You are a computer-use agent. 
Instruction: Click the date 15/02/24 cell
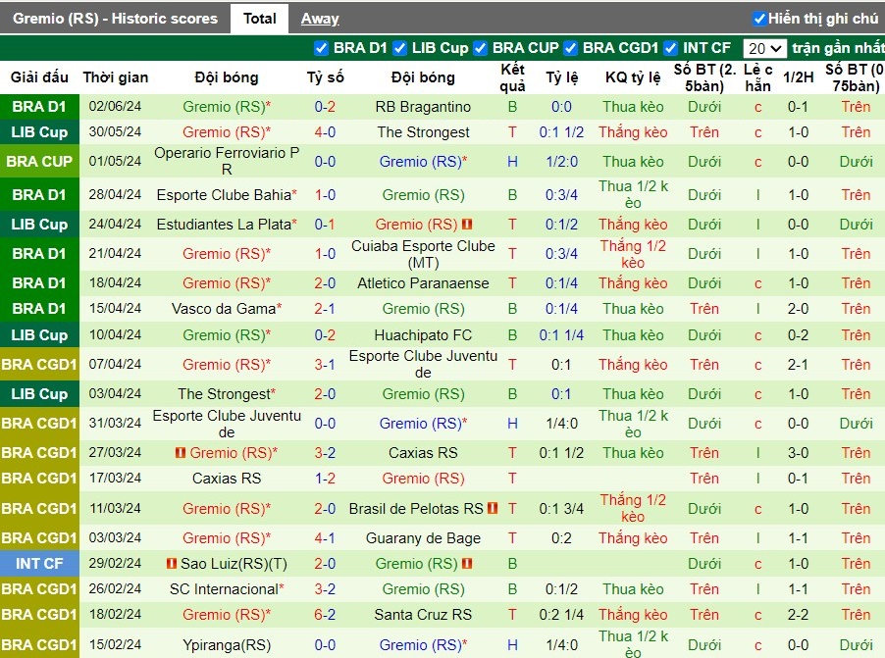tap(115, 645)
